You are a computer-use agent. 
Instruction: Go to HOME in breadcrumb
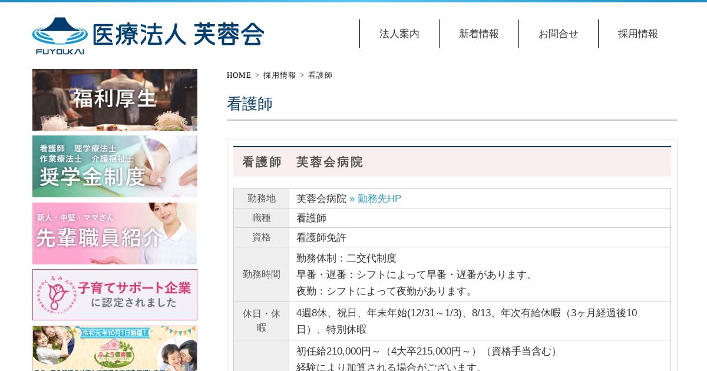point(239,75)
